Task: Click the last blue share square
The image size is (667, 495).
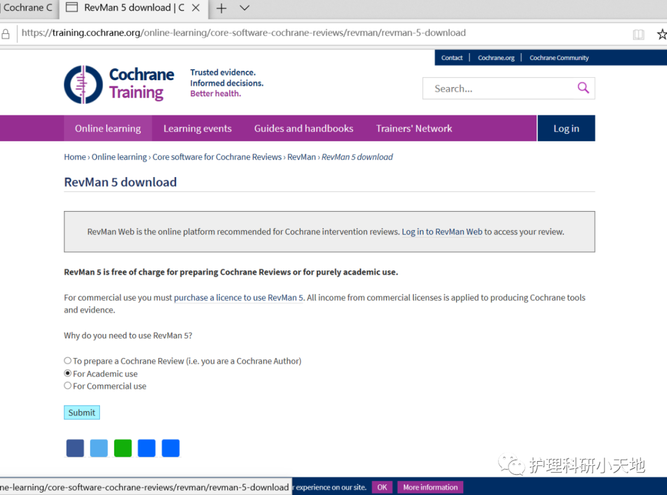Action: (170, 448)
